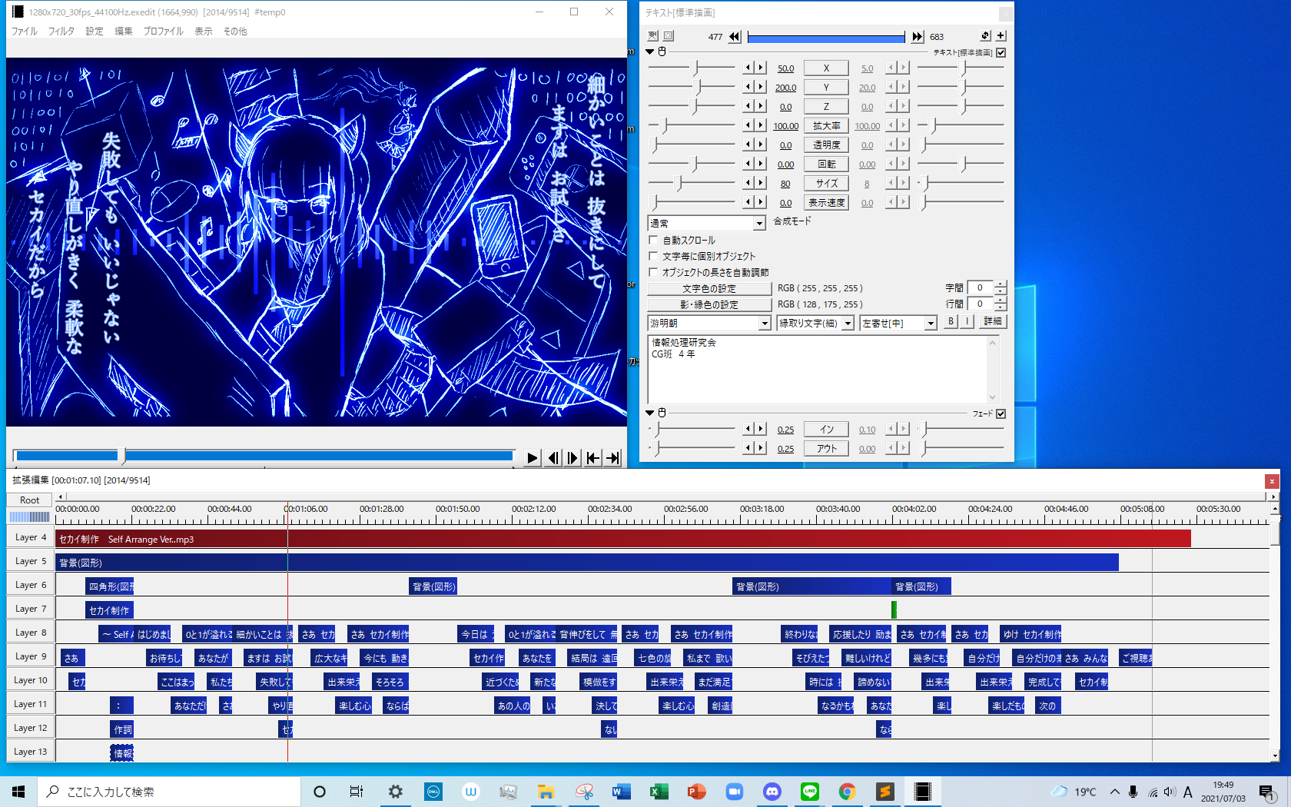Open the 表示 menu
1291x807 pixels.
(x=204, y=32)
